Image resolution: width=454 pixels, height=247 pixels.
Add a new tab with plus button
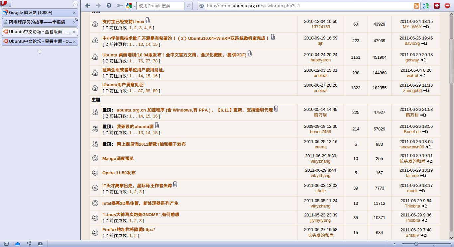[40, 51]
